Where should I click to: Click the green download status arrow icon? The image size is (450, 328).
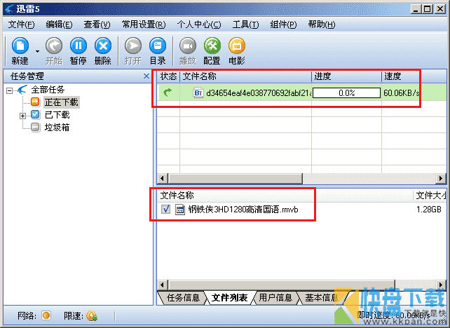click(x=168, y=93)
